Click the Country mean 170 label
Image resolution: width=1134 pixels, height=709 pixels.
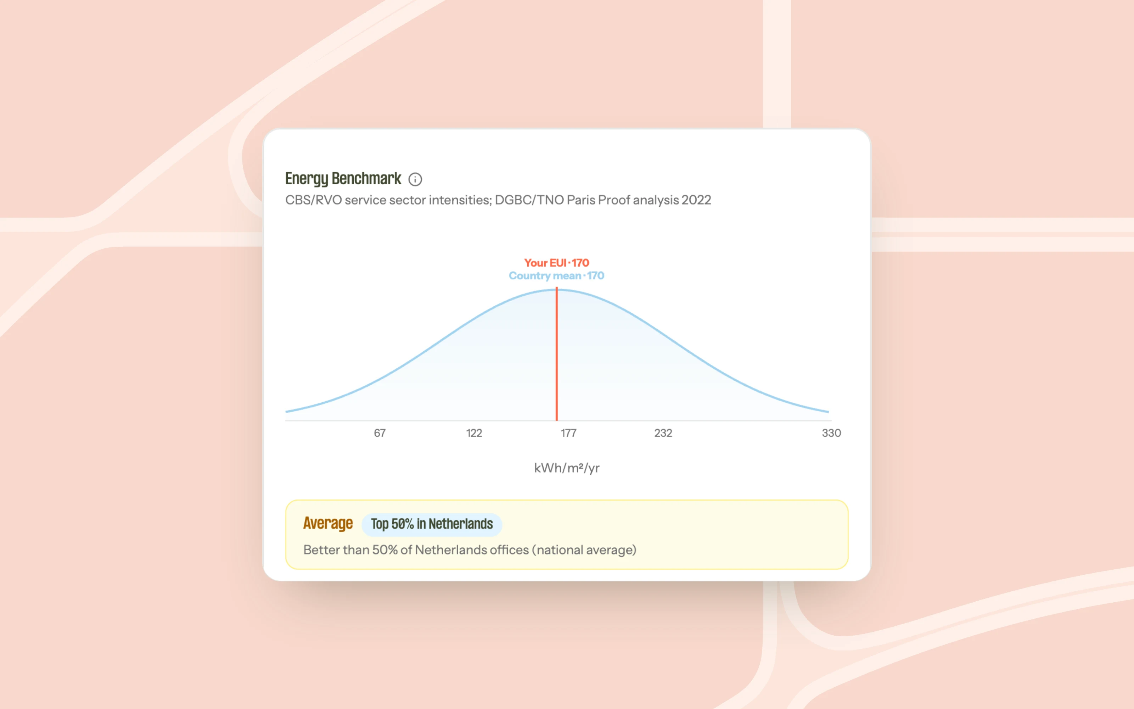(556, 276)
